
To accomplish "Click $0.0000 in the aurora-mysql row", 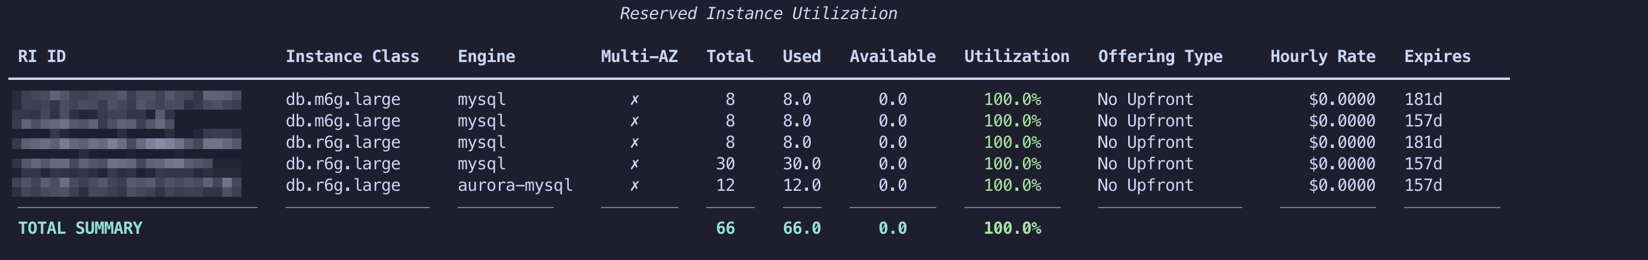I will pos(1341,185).
